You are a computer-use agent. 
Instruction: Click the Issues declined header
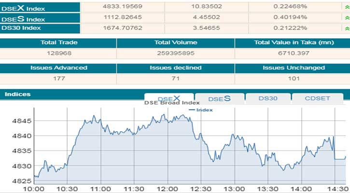pos(175,68)
